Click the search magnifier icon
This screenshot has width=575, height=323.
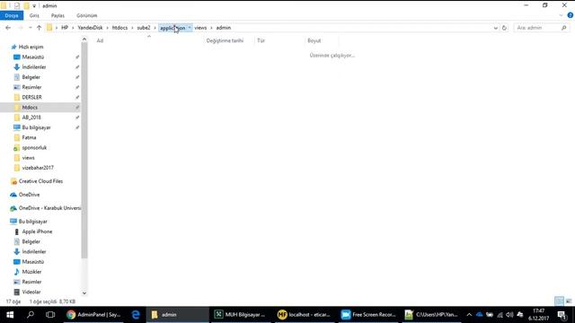tap(564, 28)
